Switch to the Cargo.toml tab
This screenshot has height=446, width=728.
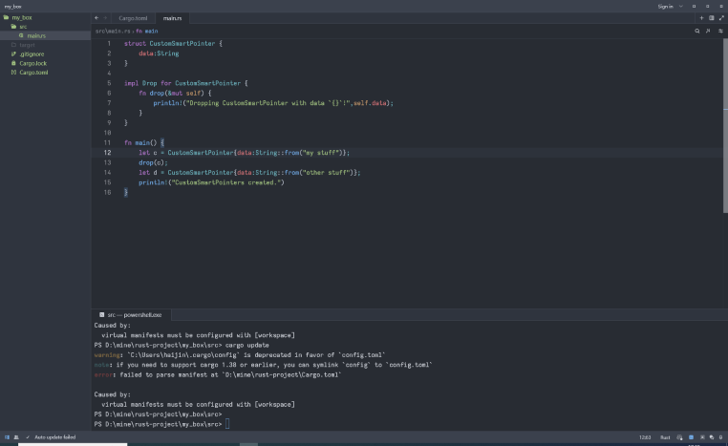point(133,18)
